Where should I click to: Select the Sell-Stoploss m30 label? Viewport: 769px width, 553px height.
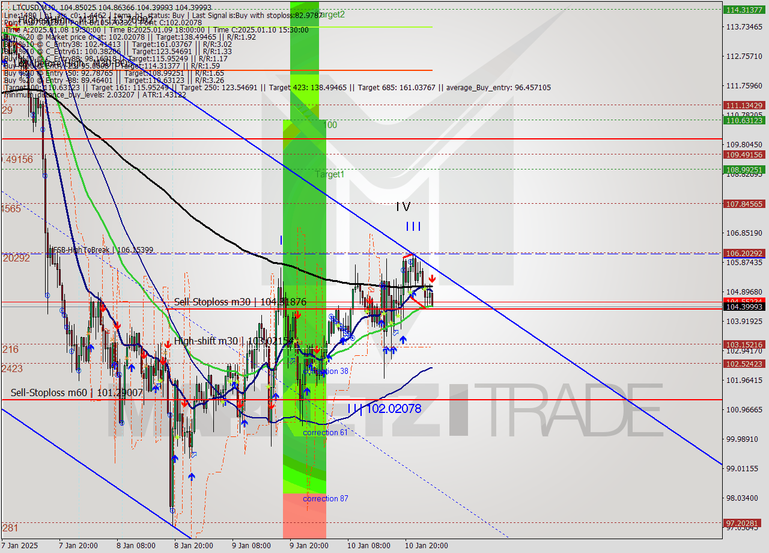tap(240, 302)
